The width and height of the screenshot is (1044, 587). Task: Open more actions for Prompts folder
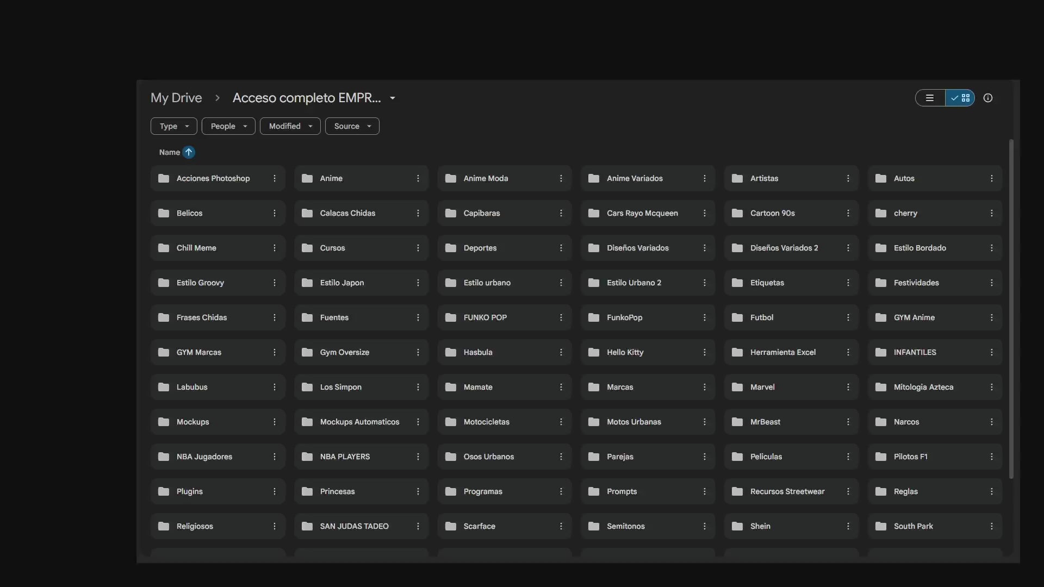[705, 491]
